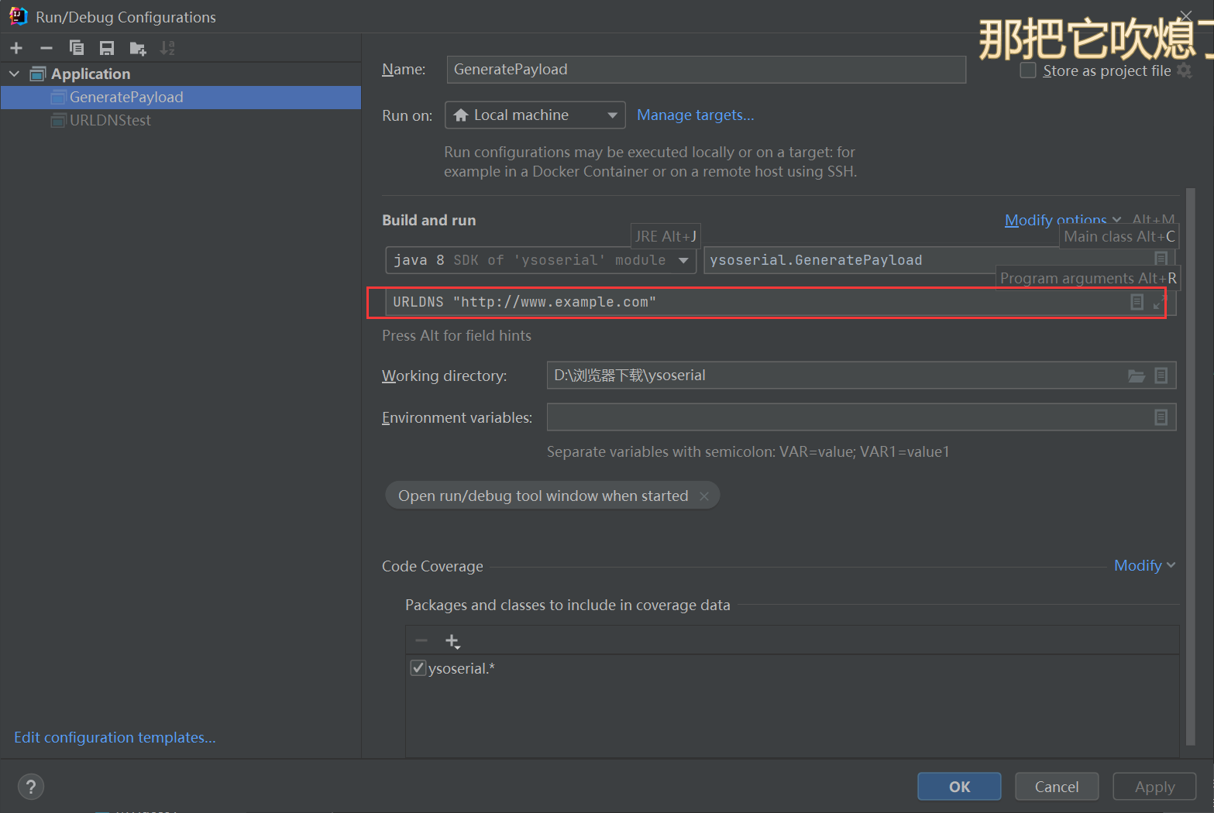Enable Store as project file checkbox
The height and width of the screenshot is (813, 1214).
[x=1028, y=70]
